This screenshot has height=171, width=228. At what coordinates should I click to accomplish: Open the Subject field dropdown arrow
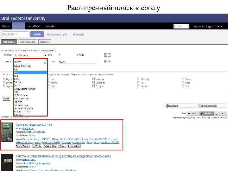pos(45,62)
